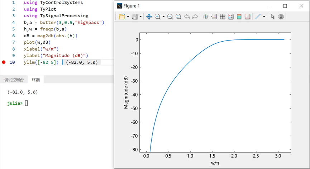Viewport: 310px width, 169px height.
Task: Select the Pan tool in Figure toolbar
Action: 149,17
